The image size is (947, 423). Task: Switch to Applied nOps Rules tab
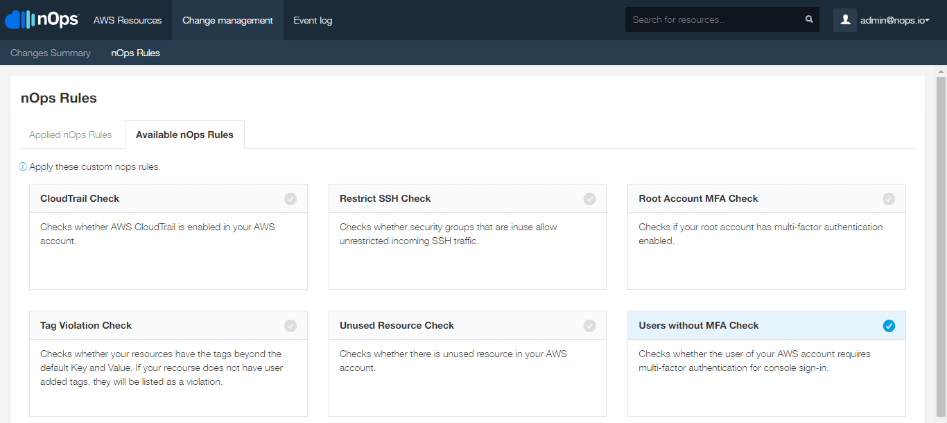pos(71,135)
